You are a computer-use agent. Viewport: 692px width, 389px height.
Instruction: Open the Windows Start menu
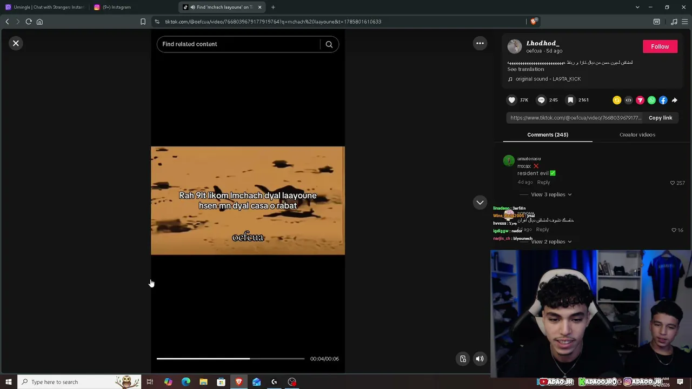point(8,382)
